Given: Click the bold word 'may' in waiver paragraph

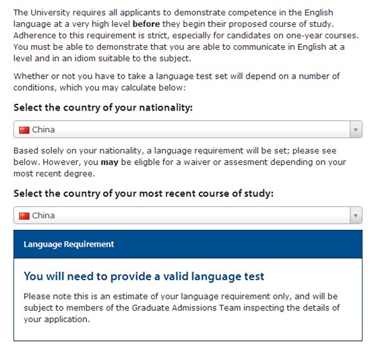Looking at the screenshot, I should tap(110, 162).
